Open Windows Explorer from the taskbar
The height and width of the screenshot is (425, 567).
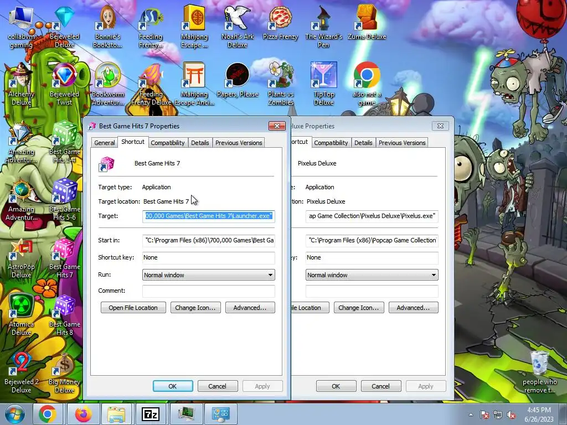coord(116,414)
